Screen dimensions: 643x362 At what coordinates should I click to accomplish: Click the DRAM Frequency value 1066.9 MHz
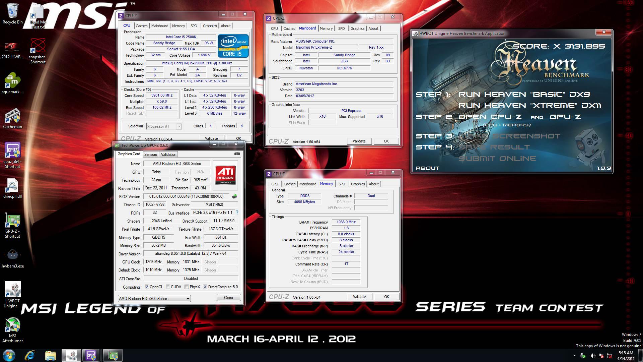[x=346, y=222]
